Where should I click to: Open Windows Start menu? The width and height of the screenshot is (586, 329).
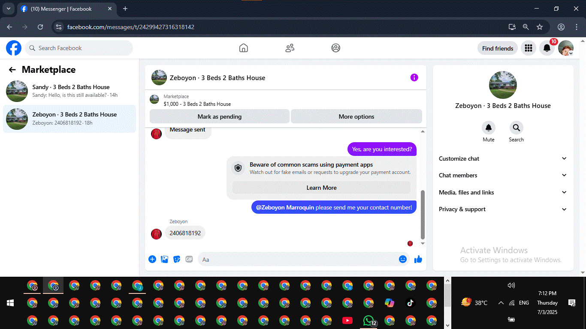click(10, 303)
